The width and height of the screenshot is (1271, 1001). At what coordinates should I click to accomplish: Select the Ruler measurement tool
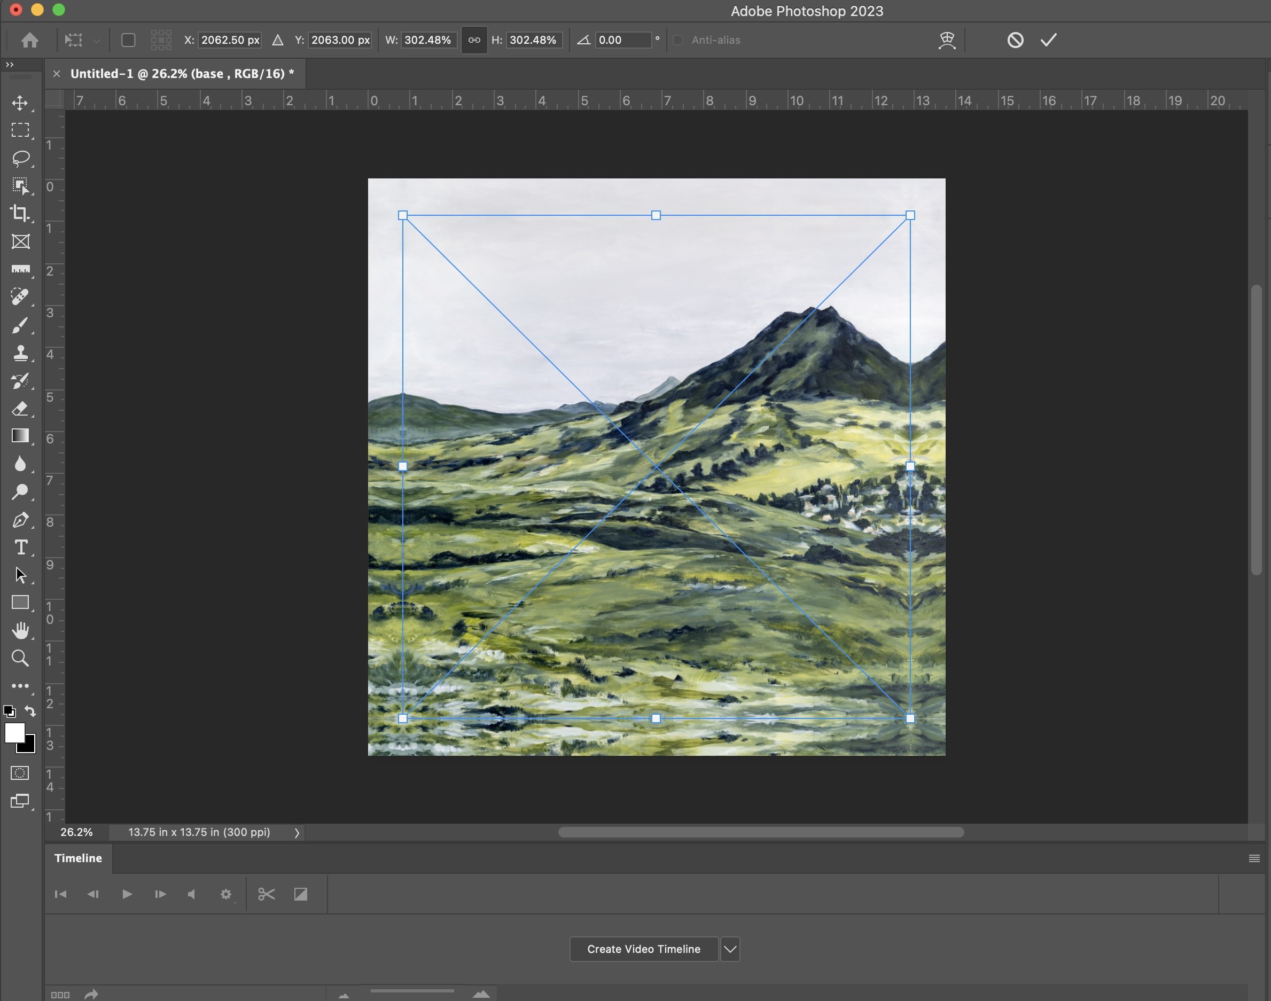coord(20,269)
